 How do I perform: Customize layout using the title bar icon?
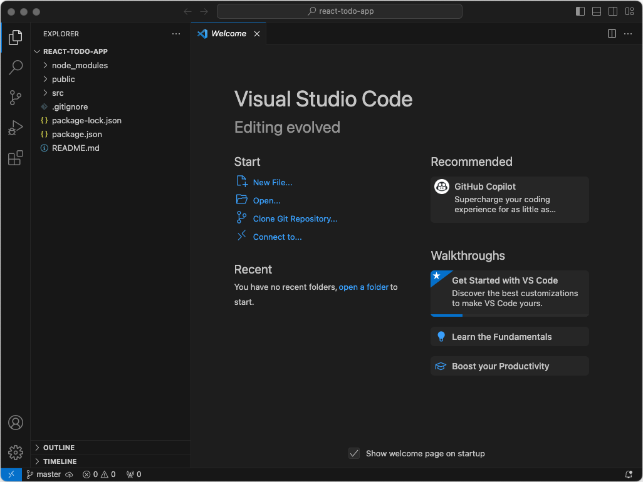point(629,11)
